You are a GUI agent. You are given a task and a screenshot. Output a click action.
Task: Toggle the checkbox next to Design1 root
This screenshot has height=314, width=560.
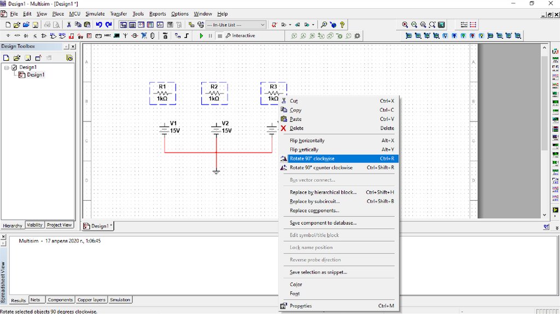point(15,67)
